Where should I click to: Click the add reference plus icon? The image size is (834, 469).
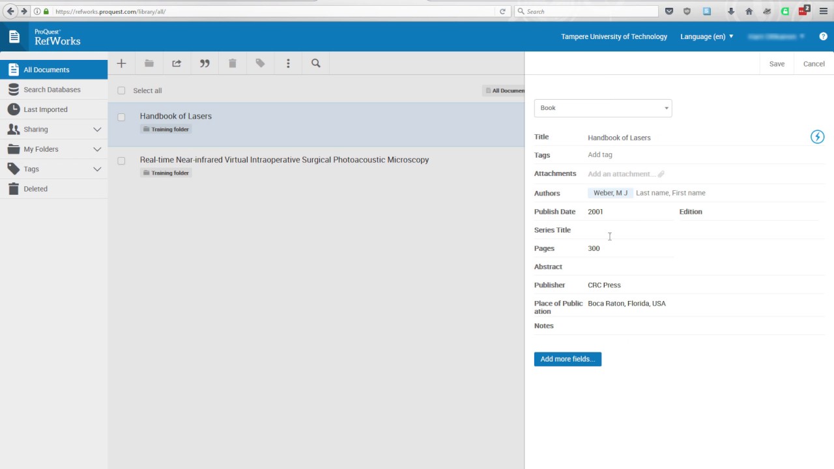pos(121,64)
